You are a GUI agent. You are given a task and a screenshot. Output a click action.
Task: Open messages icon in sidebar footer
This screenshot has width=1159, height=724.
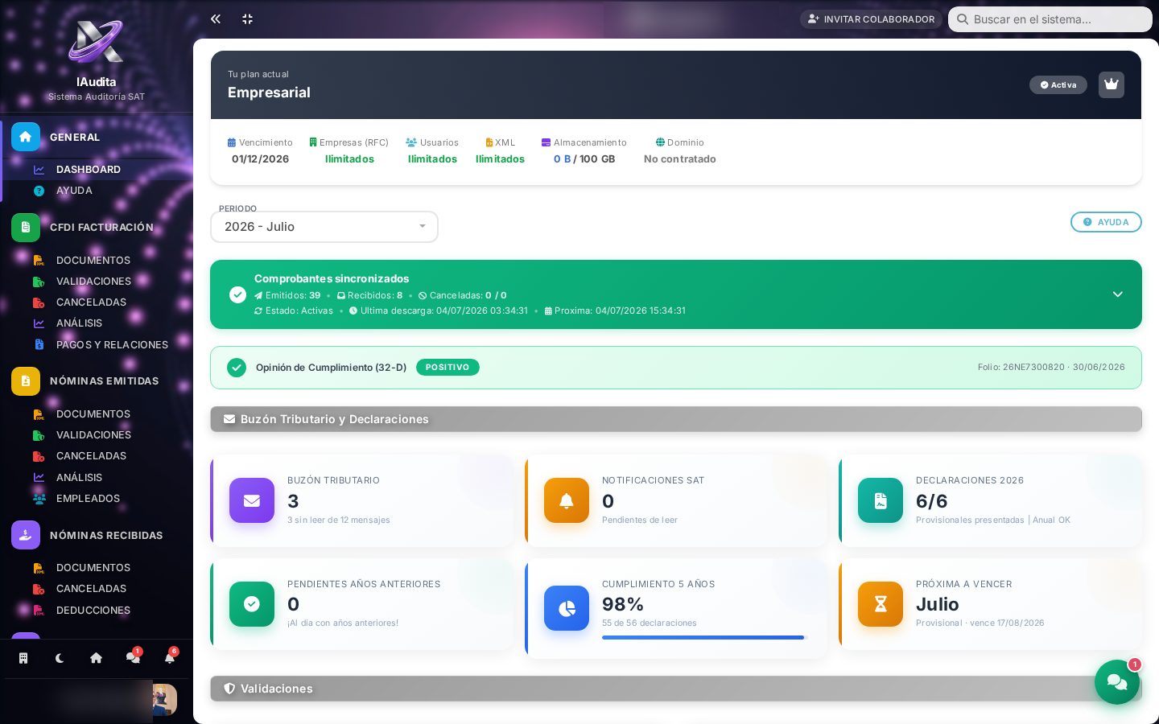coord(133,658)
